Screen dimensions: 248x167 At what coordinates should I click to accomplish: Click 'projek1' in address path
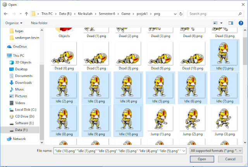click(x=142, y=14)
